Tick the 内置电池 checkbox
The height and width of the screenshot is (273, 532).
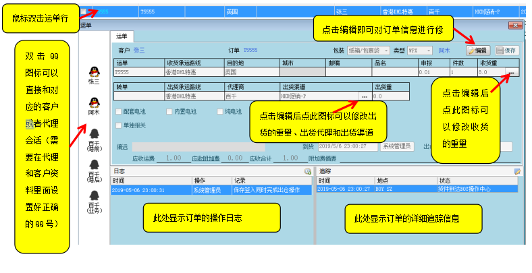tap(169, 111)
